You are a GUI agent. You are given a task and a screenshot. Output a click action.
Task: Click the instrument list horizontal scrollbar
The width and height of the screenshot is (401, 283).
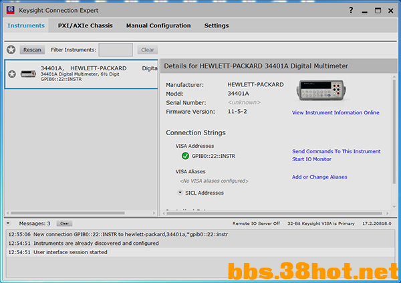coord(68,213)
